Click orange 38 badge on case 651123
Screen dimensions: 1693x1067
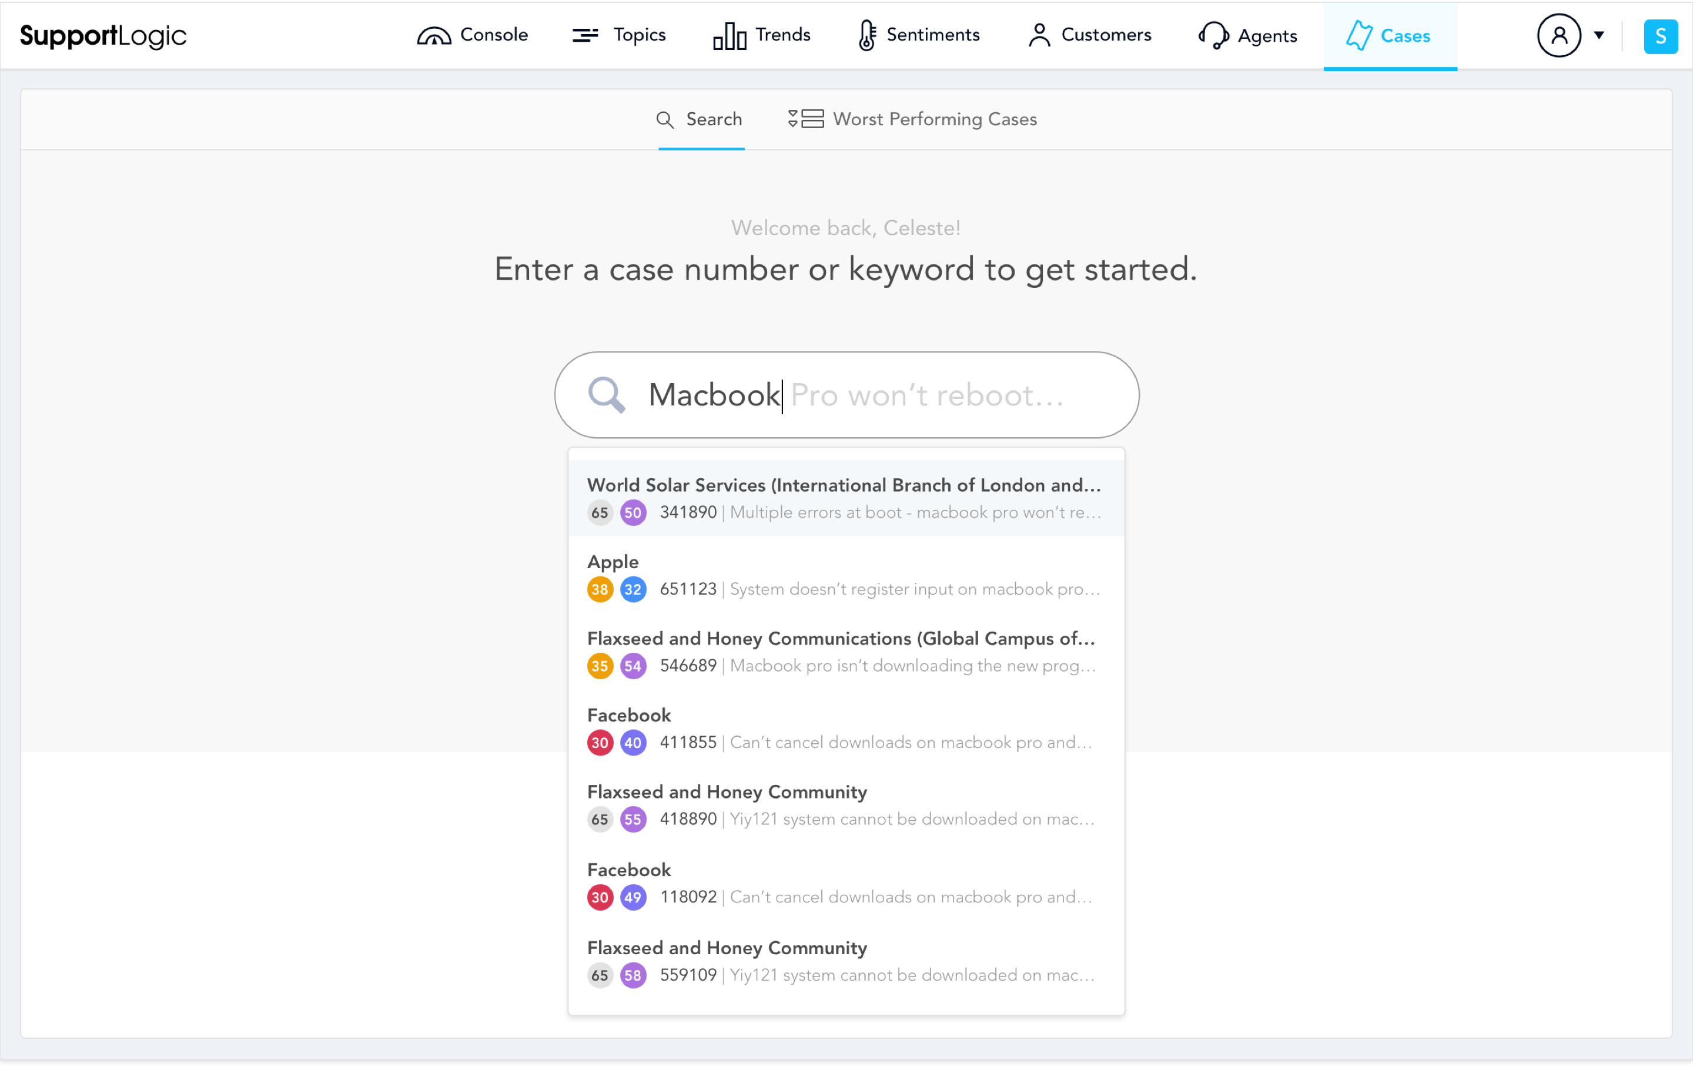tap(600, 589)
